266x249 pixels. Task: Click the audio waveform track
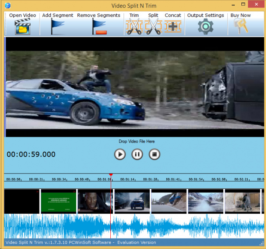coord(133,226)
